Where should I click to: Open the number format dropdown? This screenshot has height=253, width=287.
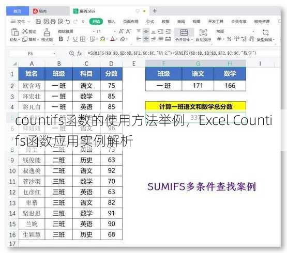pyautogui.click(x=253, y=31)
